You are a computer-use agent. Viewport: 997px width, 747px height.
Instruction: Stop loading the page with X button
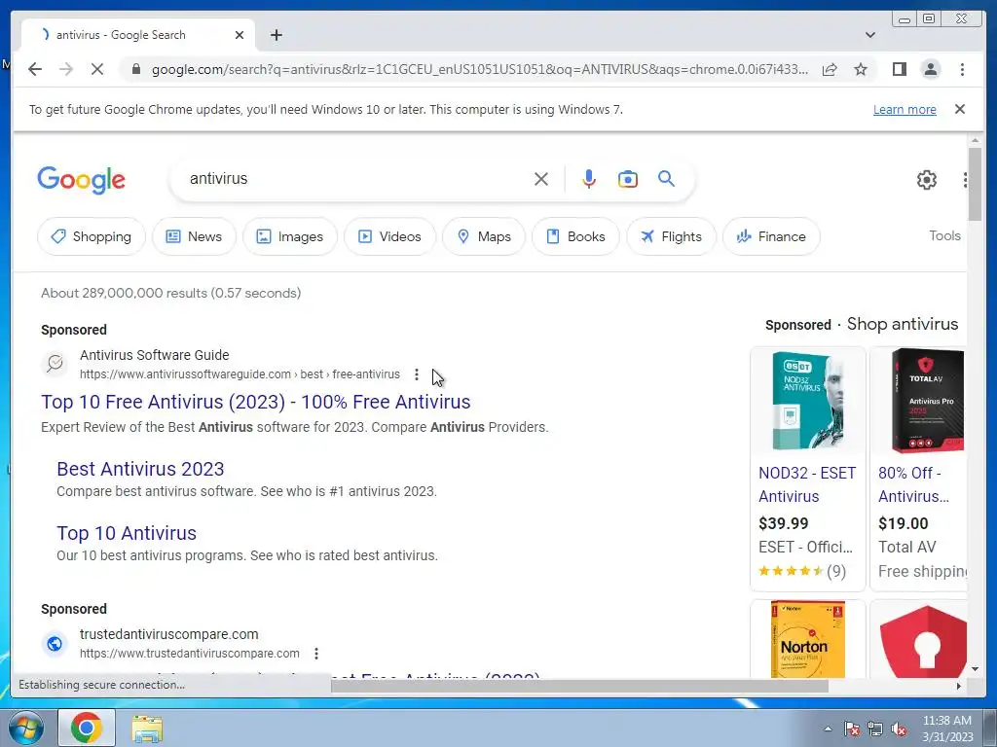coord(96,69)
